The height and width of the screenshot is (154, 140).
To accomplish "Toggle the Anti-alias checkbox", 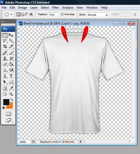I will [62, 14].
